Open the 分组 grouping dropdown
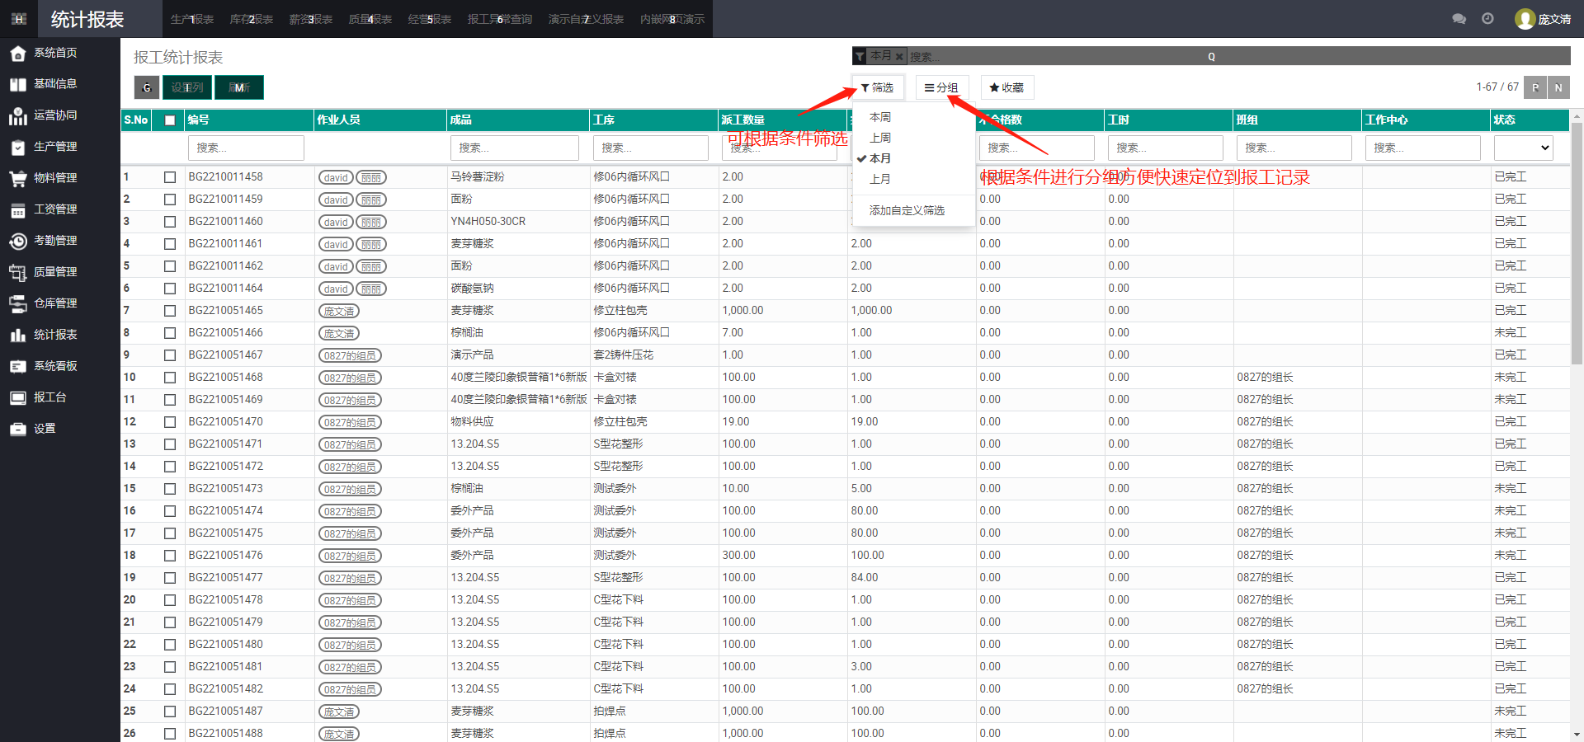 click(x=941, y=87)
